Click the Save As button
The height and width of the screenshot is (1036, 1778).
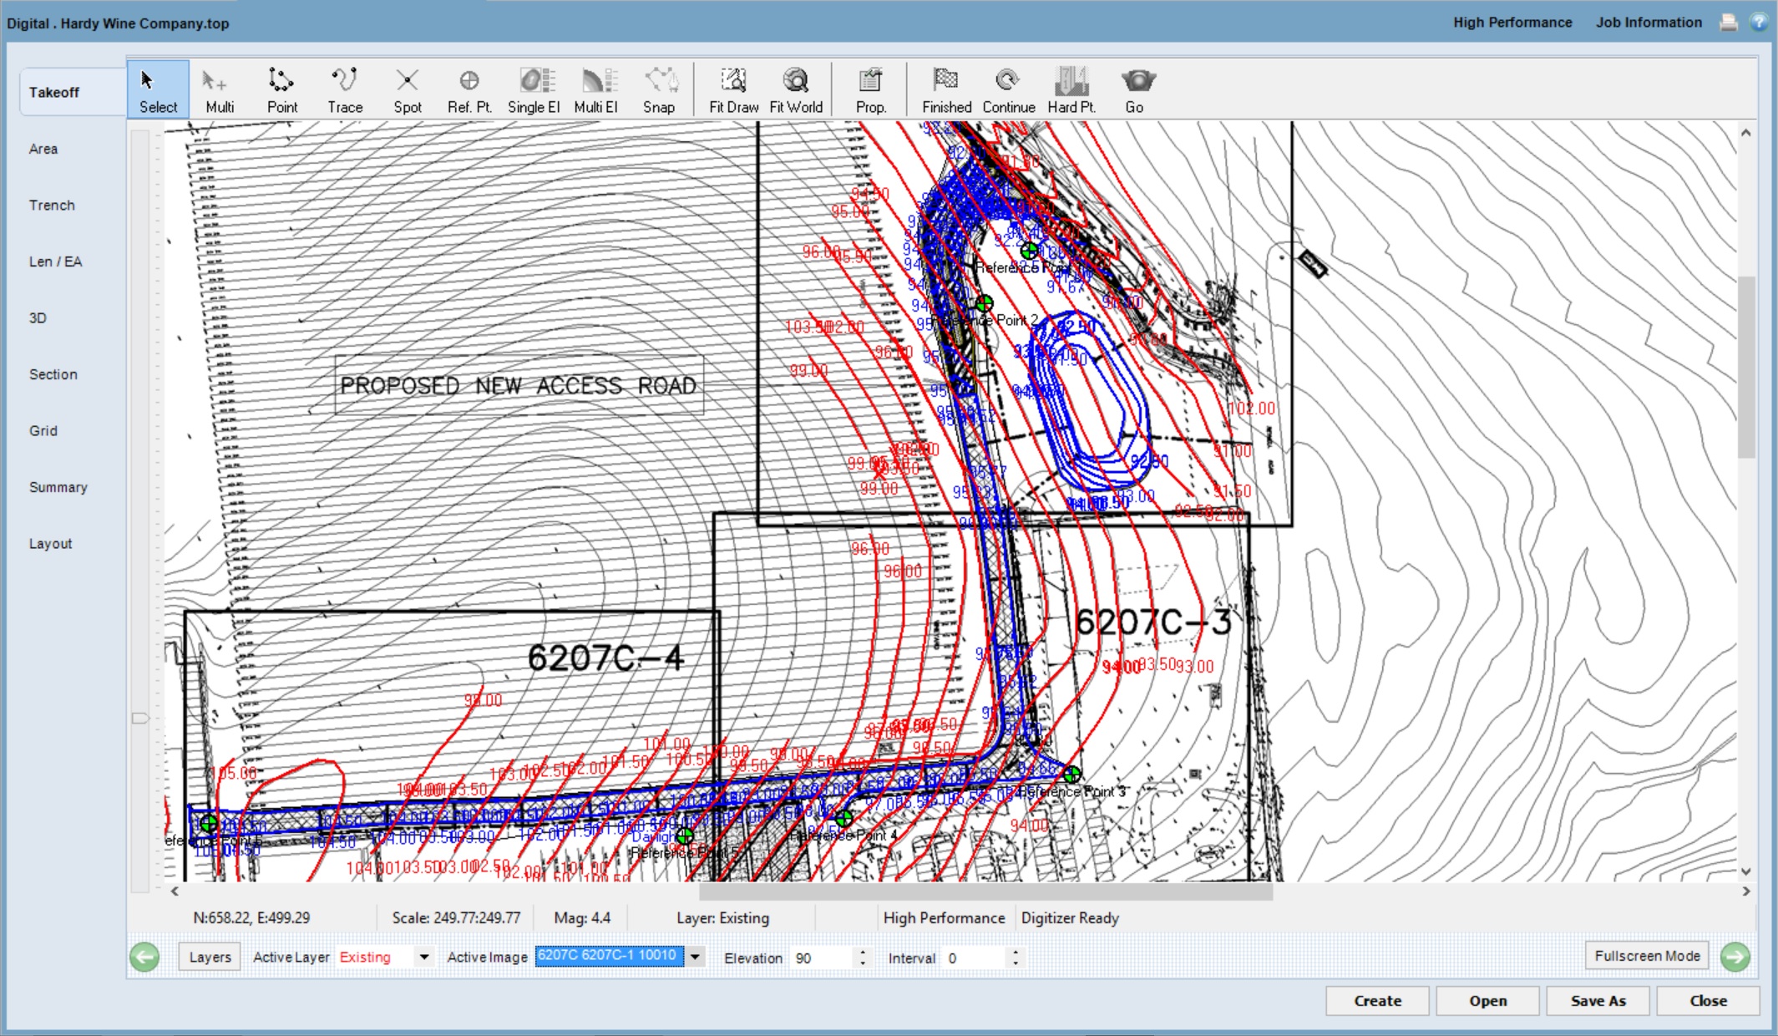pyautogui.click(x=1597, y=1001)
